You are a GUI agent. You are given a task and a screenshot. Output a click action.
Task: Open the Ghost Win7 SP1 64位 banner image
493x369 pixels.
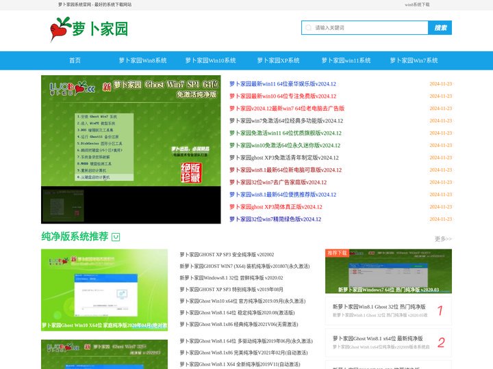coord(131,131)
